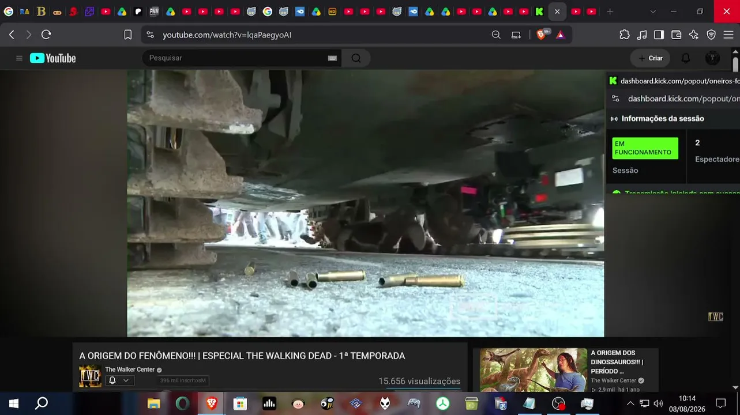
Task: Open A ORIGEM DOS DINOSSAUROS video title
Action: 617,362
